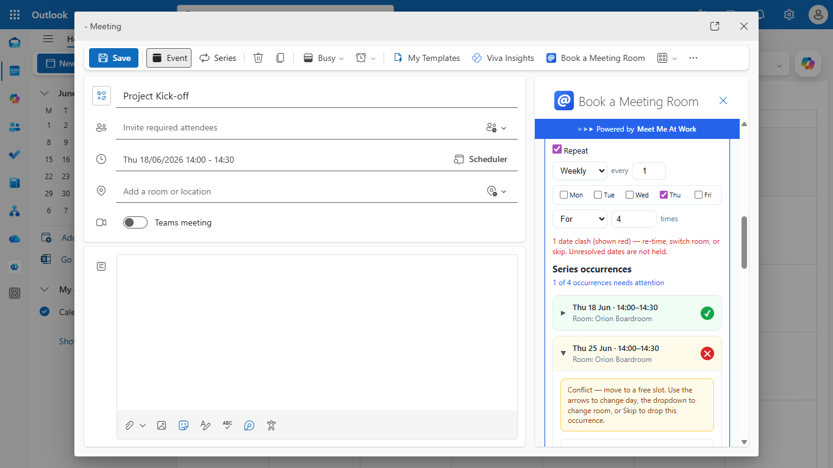Close the Book a Meeting Room panel
Screen dimensions: 833x468
tap(723, 101)
